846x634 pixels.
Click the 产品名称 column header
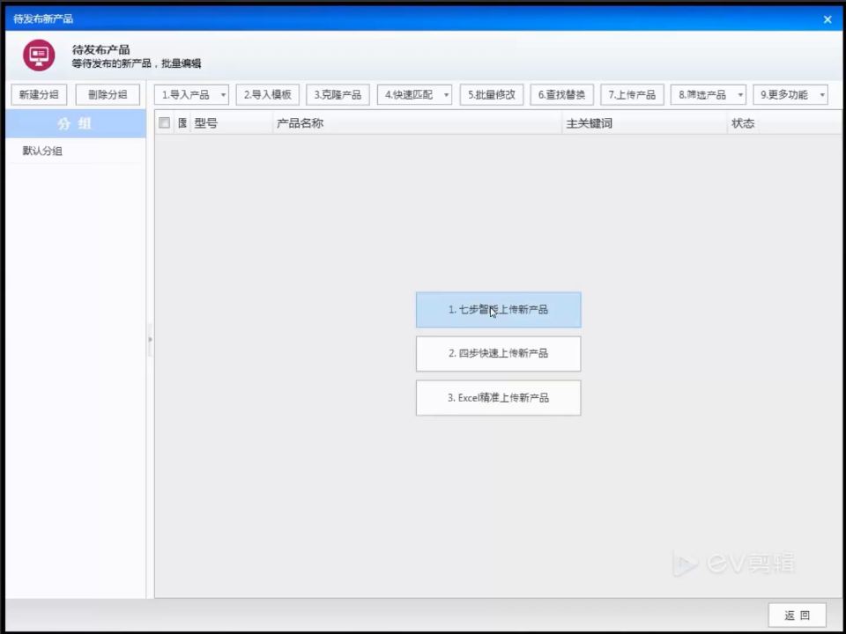click(418, 123)
